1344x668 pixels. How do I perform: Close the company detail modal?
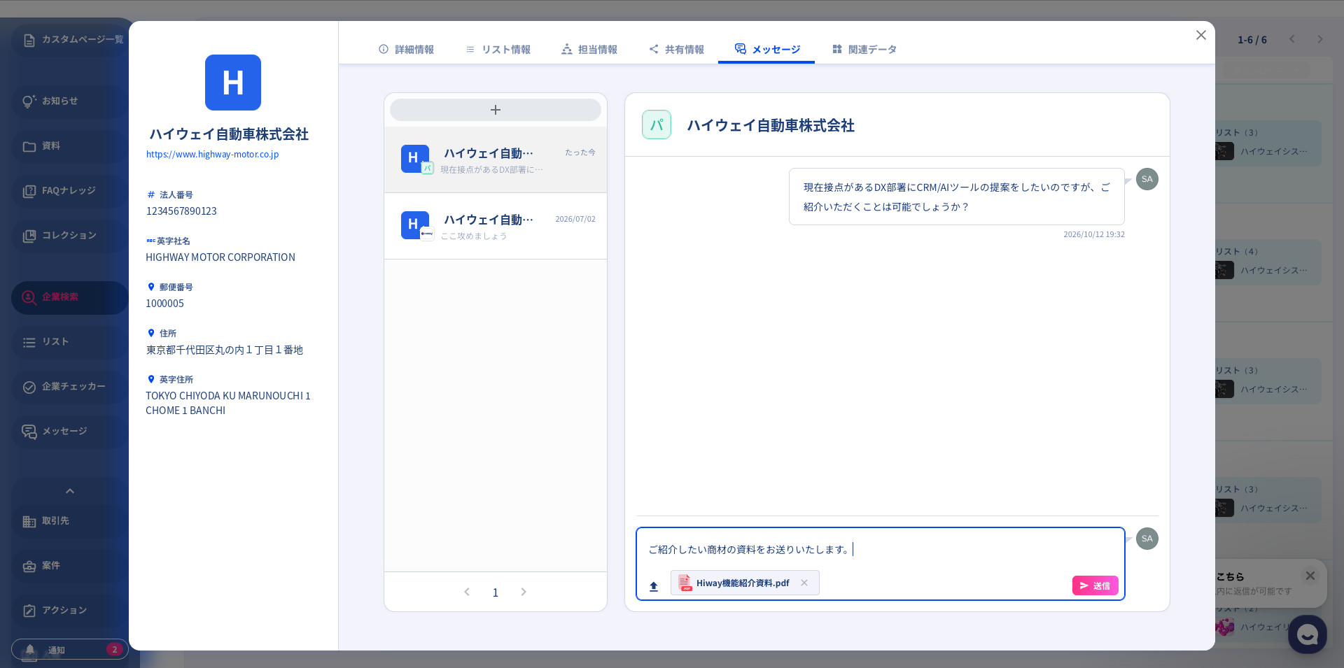pos(1200,35)
